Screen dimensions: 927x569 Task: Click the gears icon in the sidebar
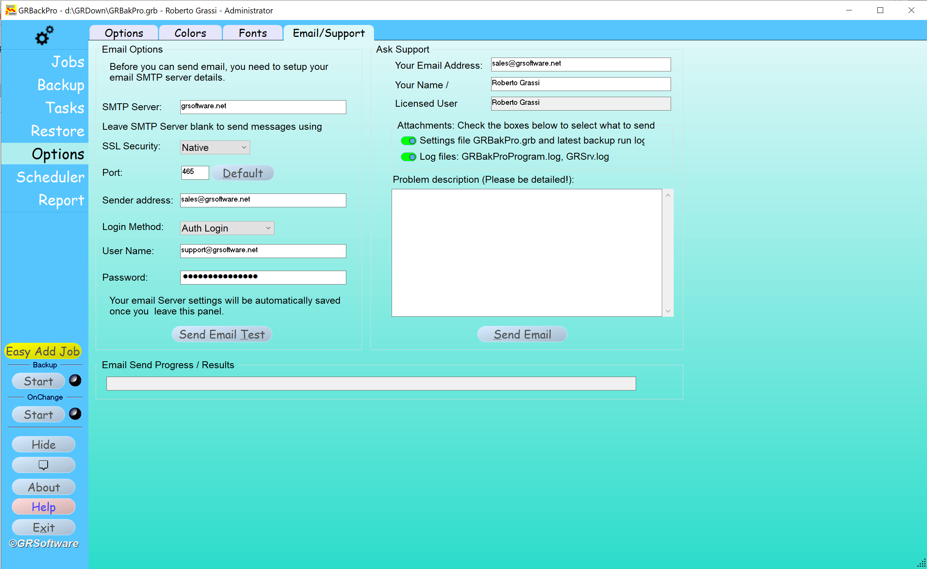click(x=44, y=35)
